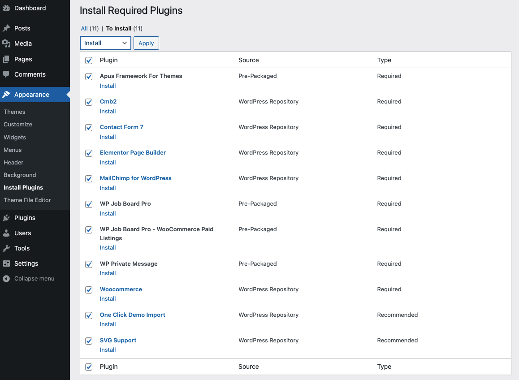The height and width of the screenshot is (380, 519).
Task: Open Background submenu item
Action: [x=20, y=175]
